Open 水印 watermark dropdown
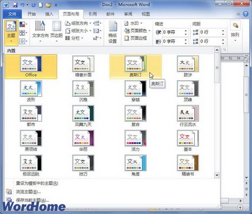The height and width of the screenshot is (214, 252). click(133, 24)
